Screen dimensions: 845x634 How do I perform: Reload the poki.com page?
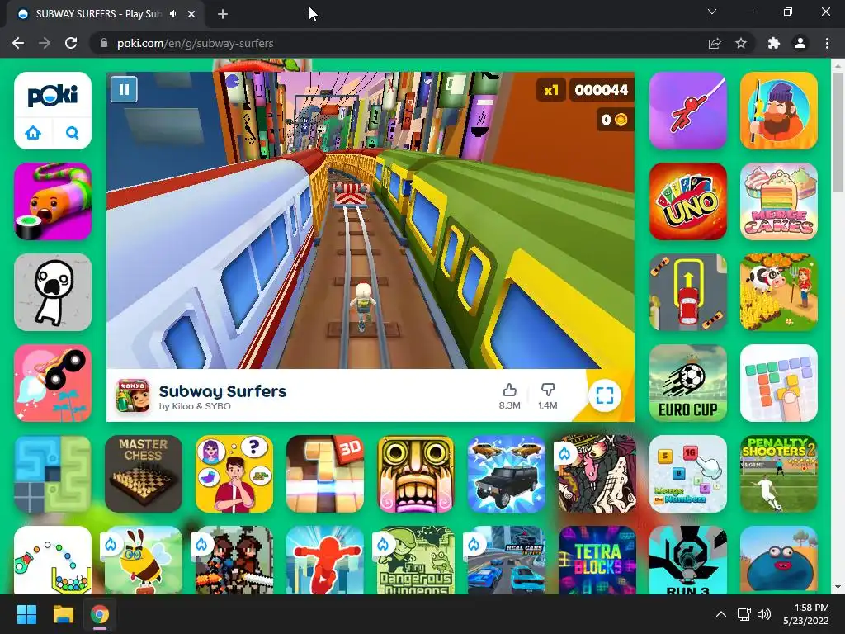pyautogui.click(x=71, y=43)
